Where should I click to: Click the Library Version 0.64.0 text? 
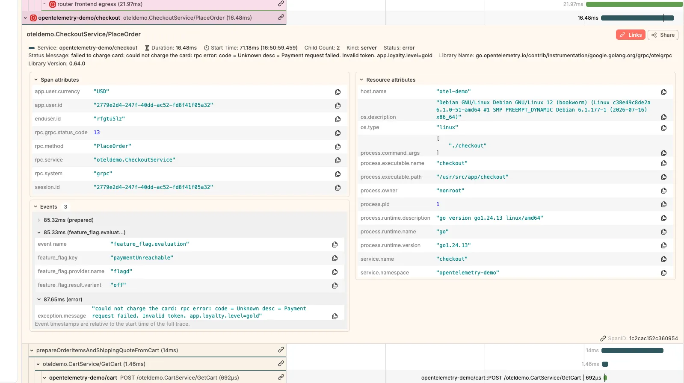[57, 64]
